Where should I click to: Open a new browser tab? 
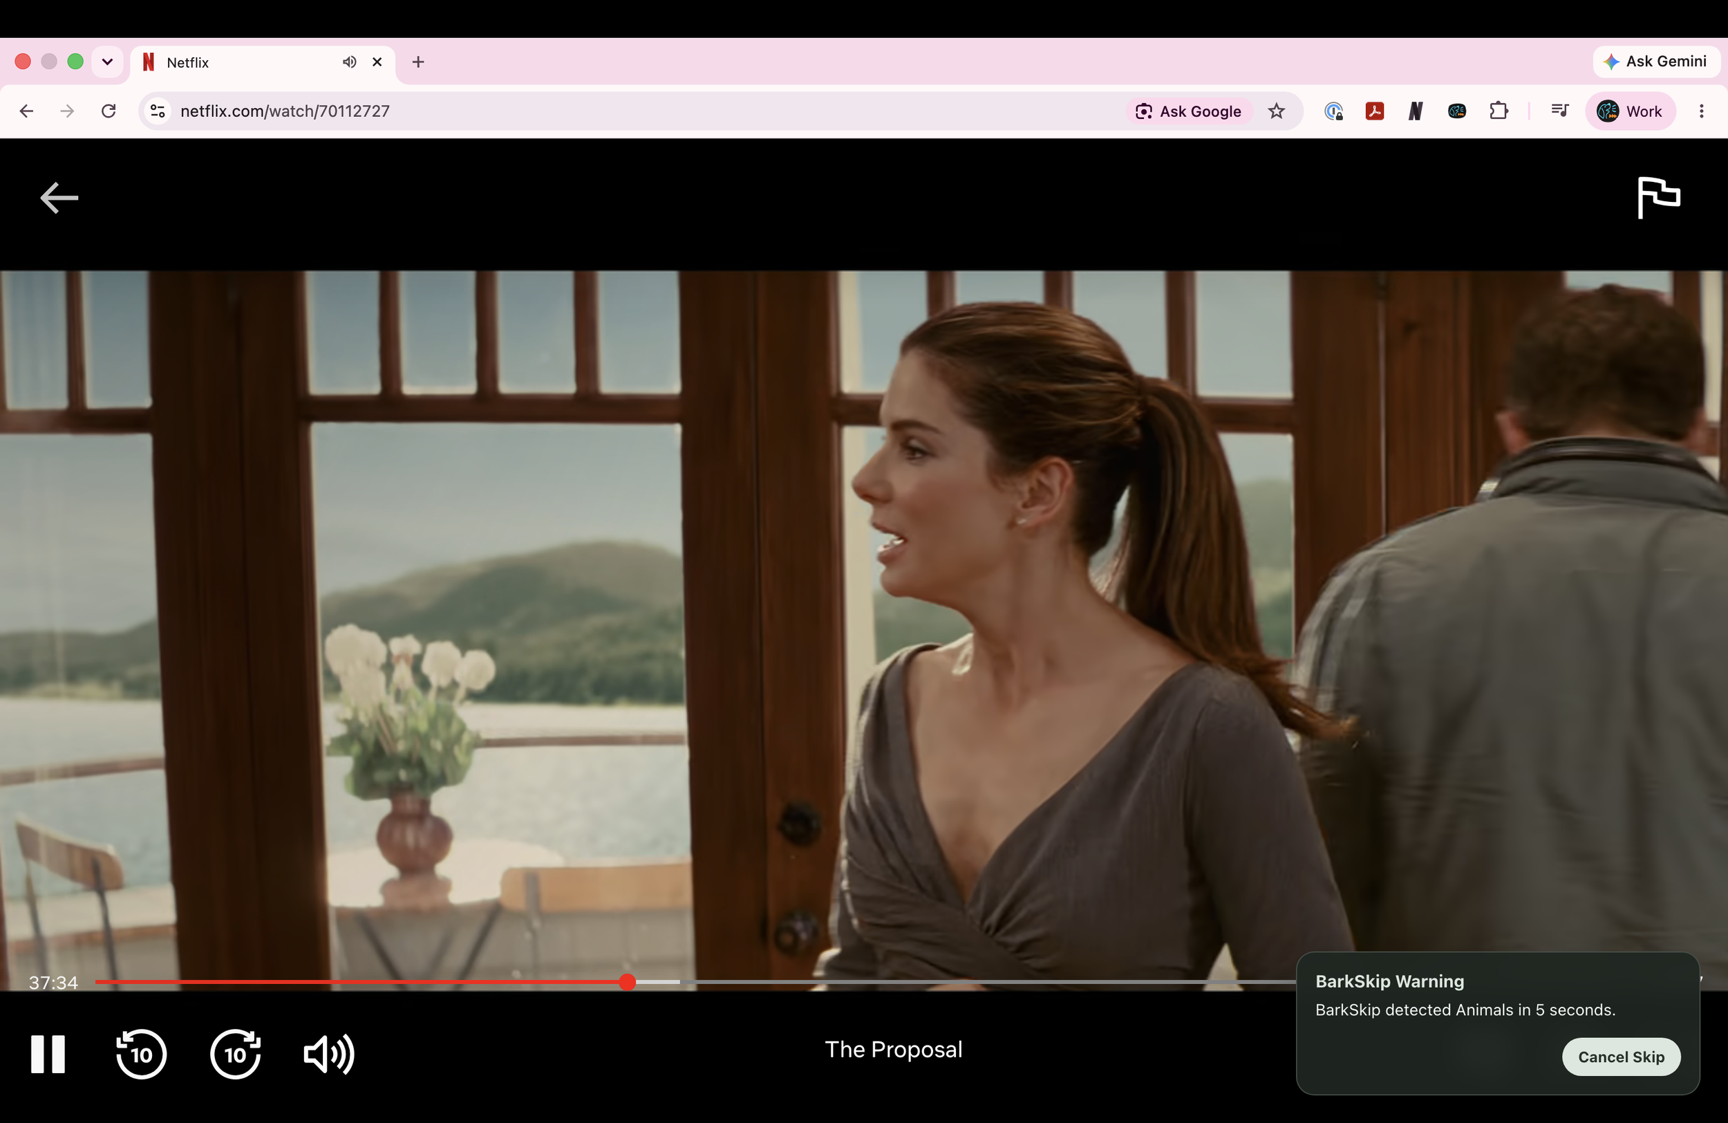point(418,62)
